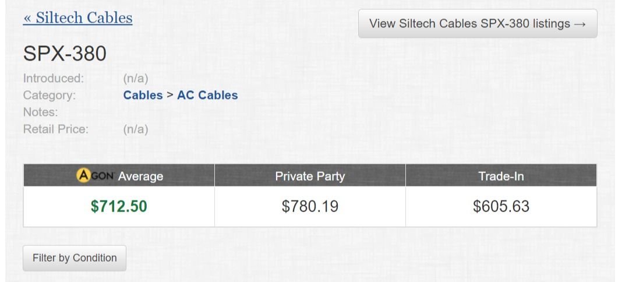Click the $780.19 private party price

[310, 206]
